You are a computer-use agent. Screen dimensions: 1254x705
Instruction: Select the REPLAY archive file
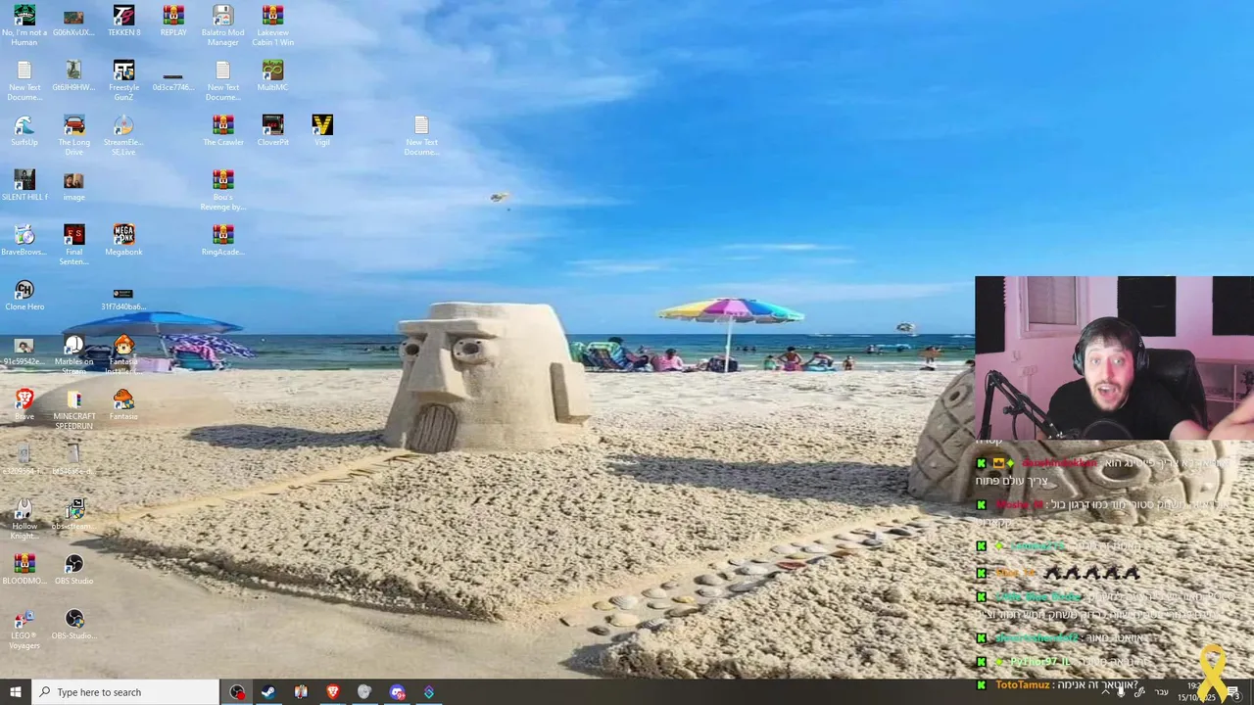(x=173, y=21)
